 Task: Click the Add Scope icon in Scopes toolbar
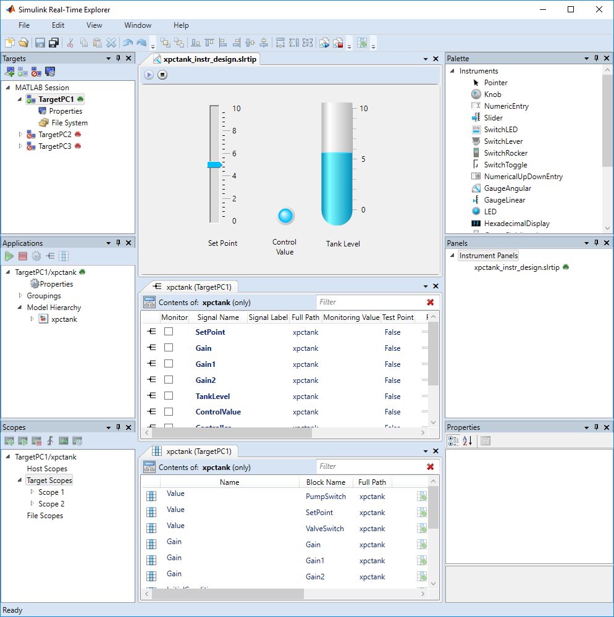tap(9, 441)
